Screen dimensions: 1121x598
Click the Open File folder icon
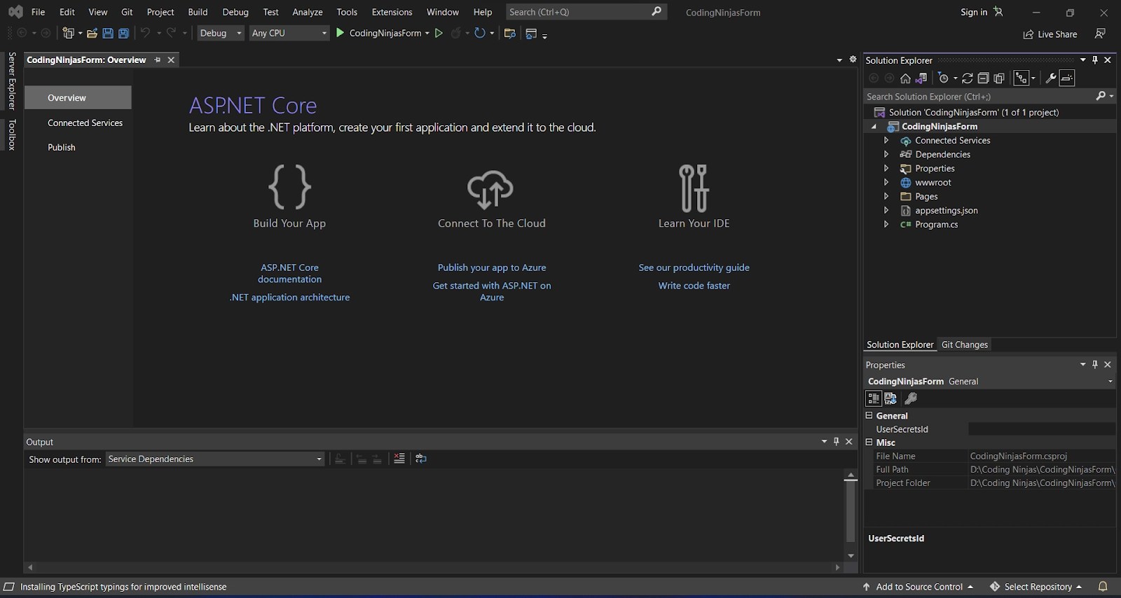[92, 33]
